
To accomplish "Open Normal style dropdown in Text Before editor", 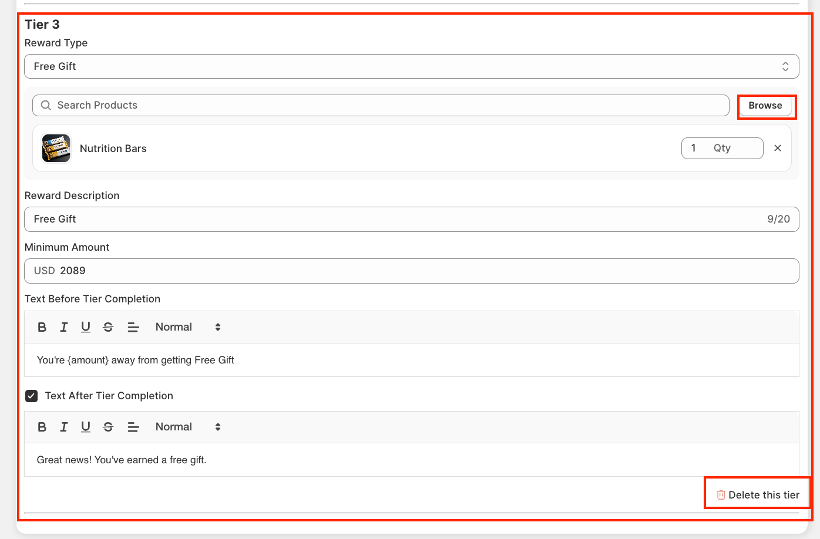I will pyautogui.click(x=188, y=327).
